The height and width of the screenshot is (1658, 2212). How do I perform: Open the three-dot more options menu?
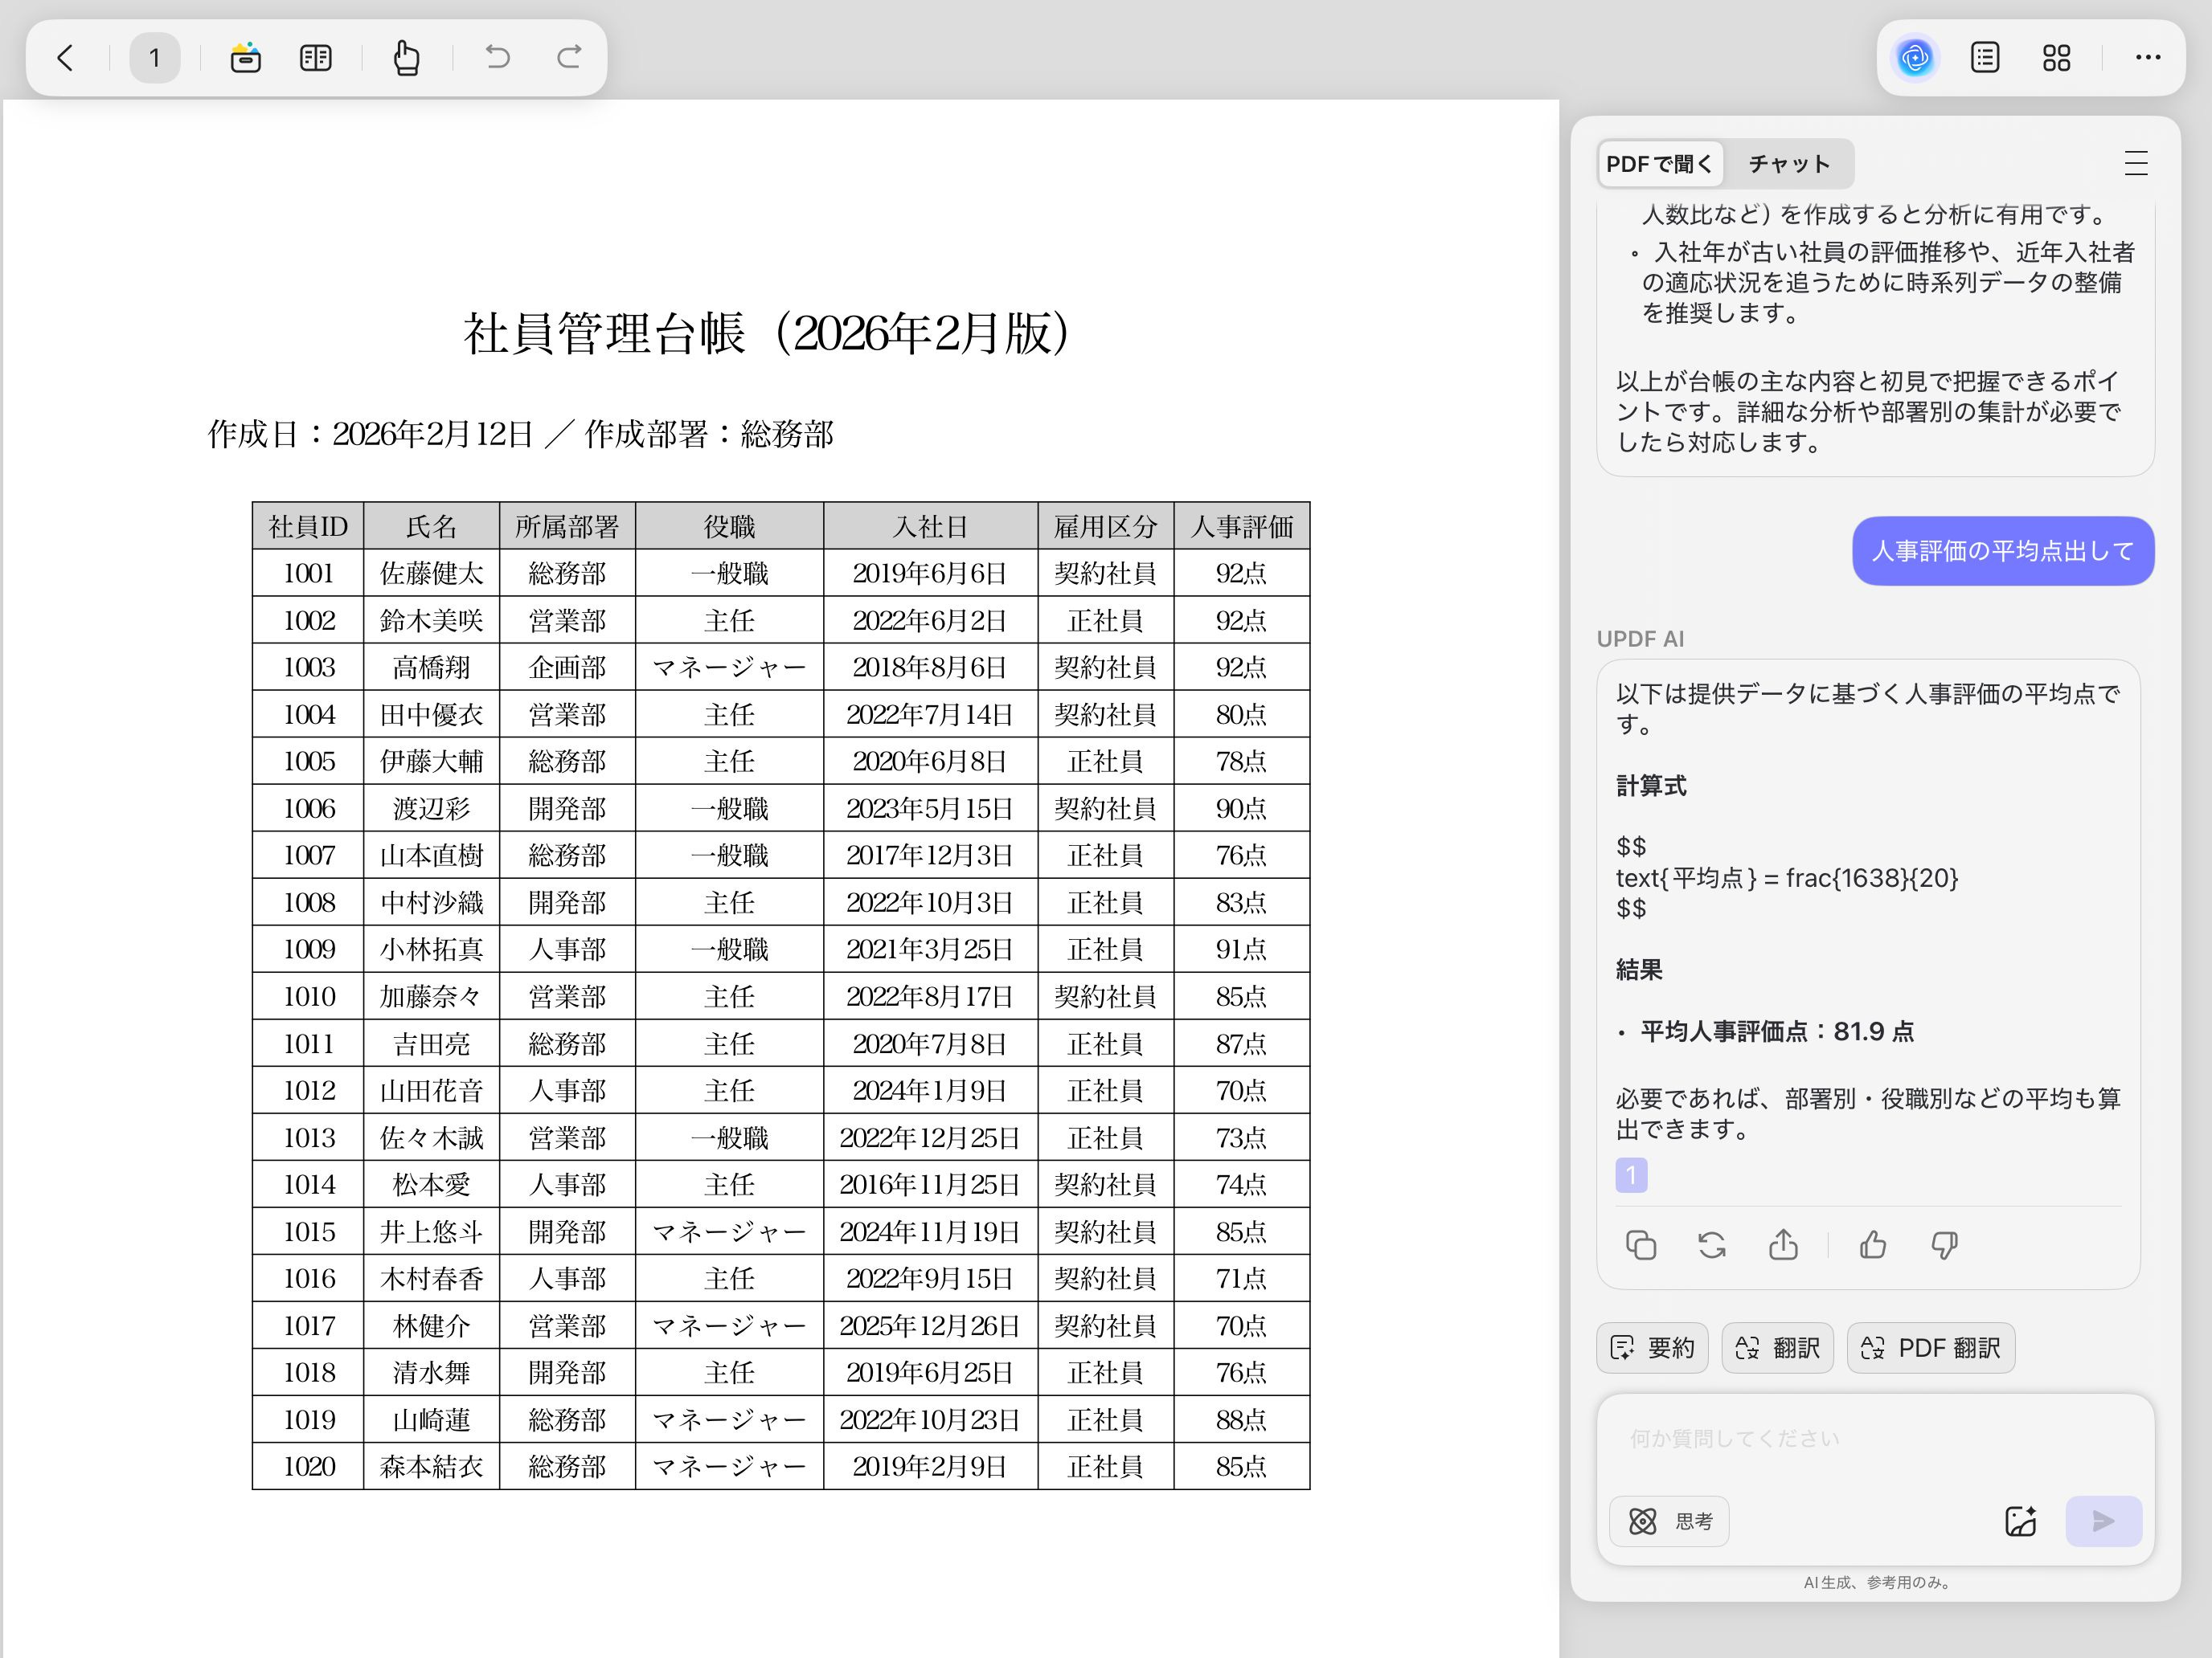2147,58
